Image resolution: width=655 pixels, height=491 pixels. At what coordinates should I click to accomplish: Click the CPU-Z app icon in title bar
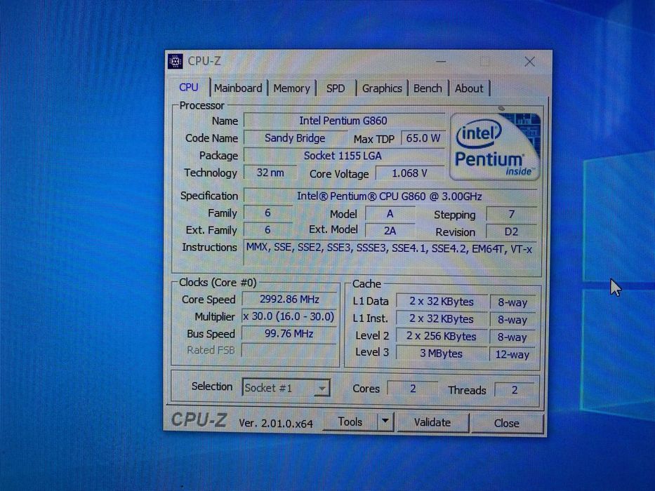[x=175, y=62]
